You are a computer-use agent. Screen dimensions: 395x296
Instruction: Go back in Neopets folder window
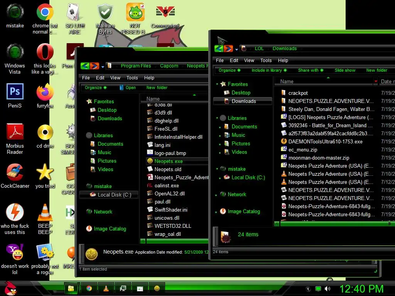[85, 66]
